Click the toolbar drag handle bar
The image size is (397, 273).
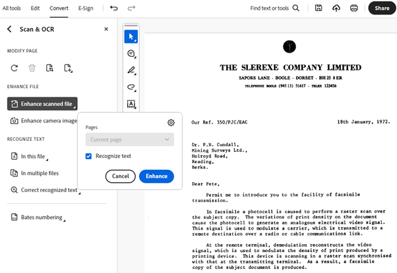point(131,26)
